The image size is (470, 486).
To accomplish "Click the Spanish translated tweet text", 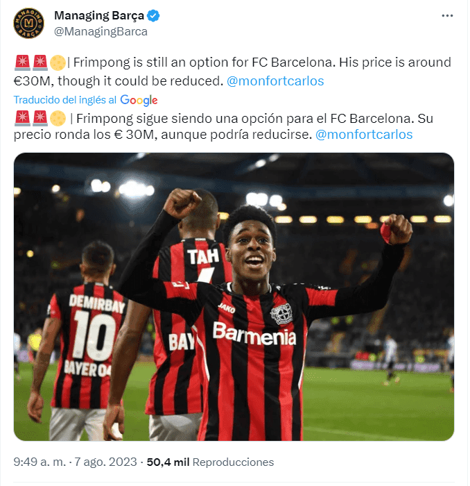I will tap(223, 126).
